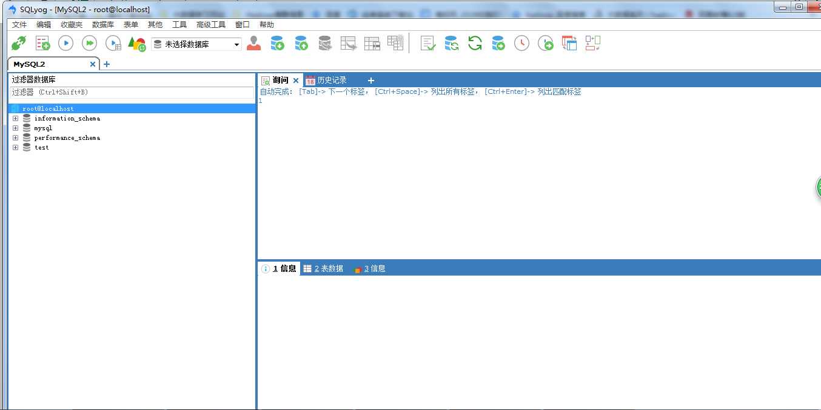Switch to the 3 信息 tab
Viewport: 821px width, 410px height.
(370, 269)
